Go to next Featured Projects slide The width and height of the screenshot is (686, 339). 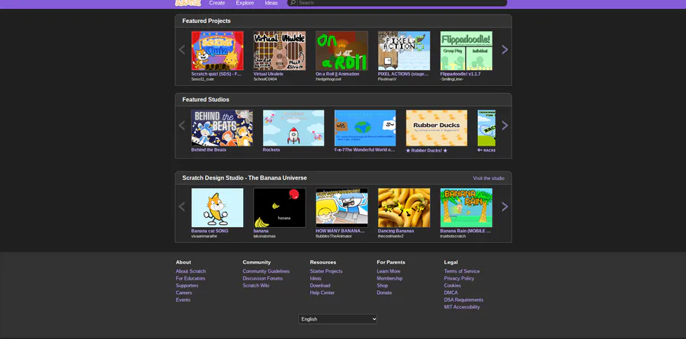tap(505, 50)
